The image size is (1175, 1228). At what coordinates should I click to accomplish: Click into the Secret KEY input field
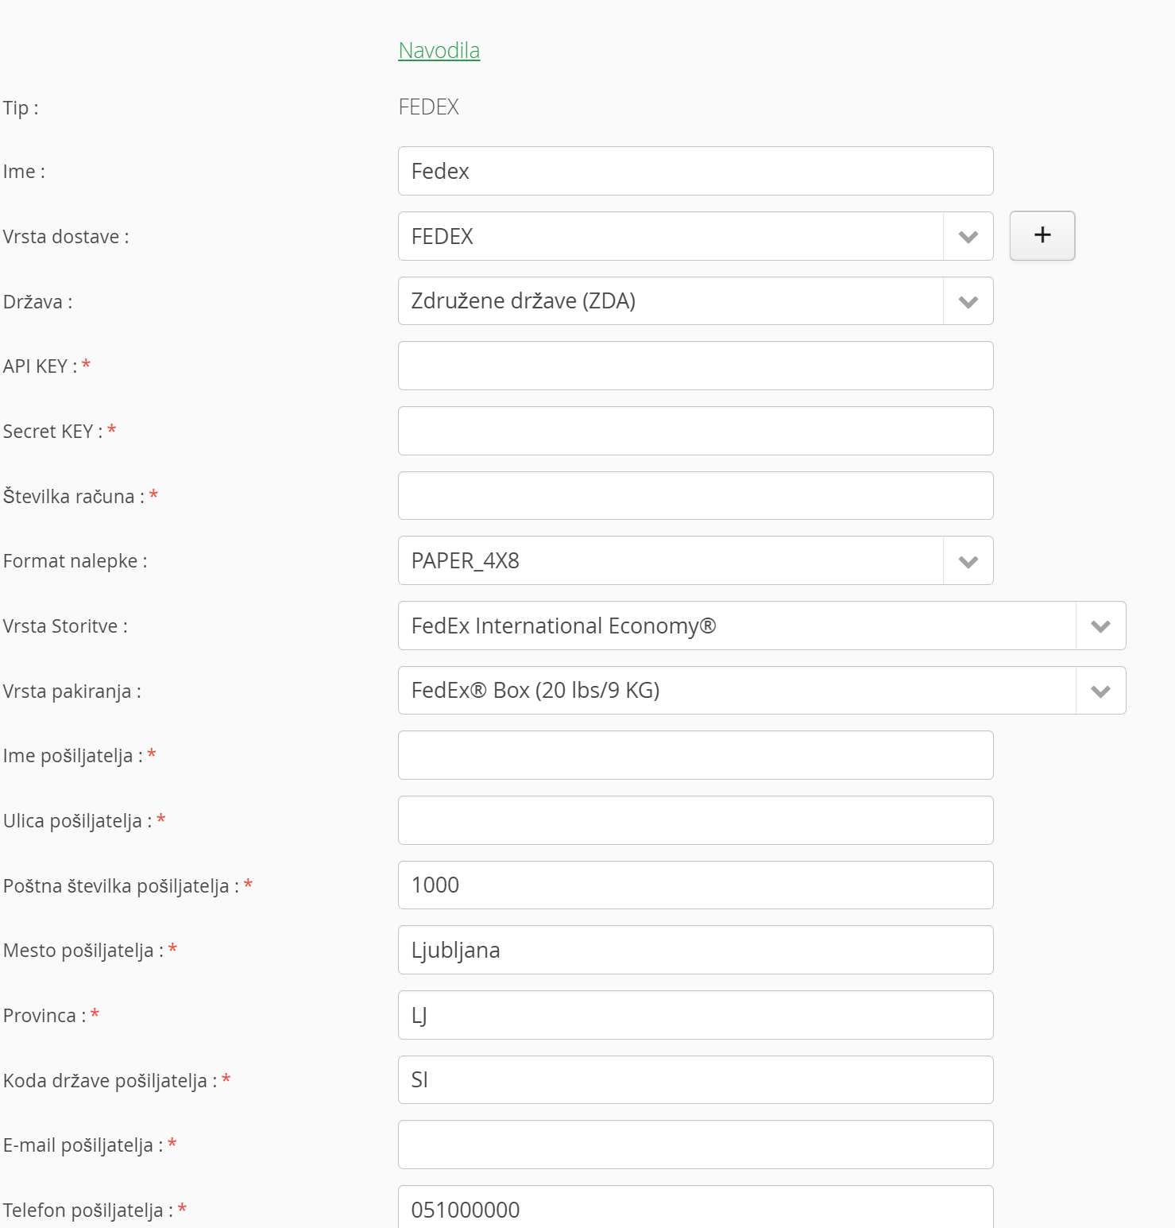(695, 431)
